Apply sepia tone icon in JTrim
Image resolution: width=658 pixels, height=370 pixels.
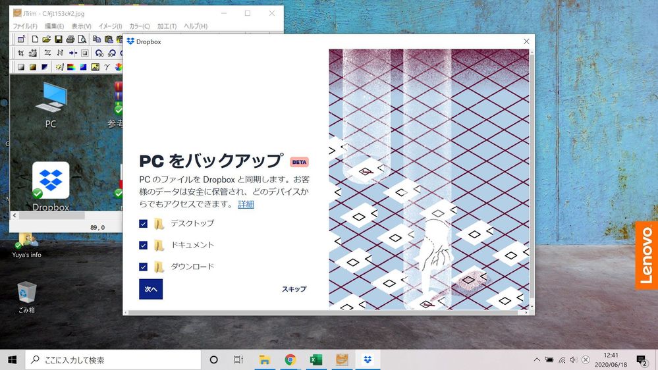(33, 66)
